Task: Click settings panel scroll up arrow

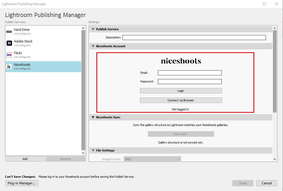Action: (x=274, y=28)
